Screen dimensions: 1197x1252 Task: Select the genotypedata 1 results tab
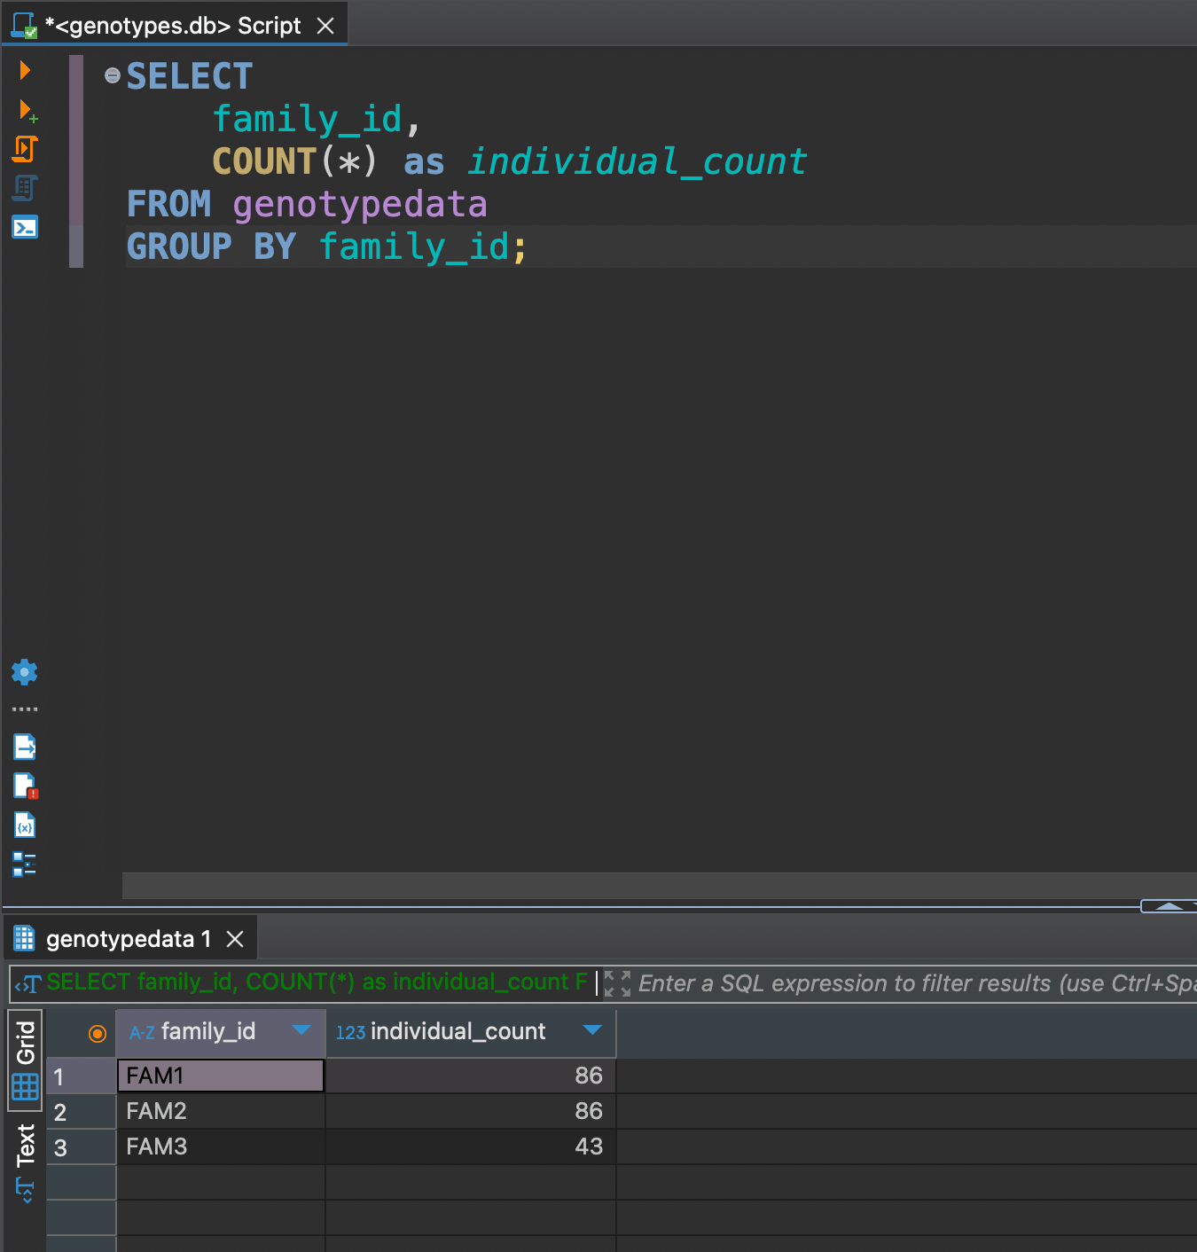point(124,938)
